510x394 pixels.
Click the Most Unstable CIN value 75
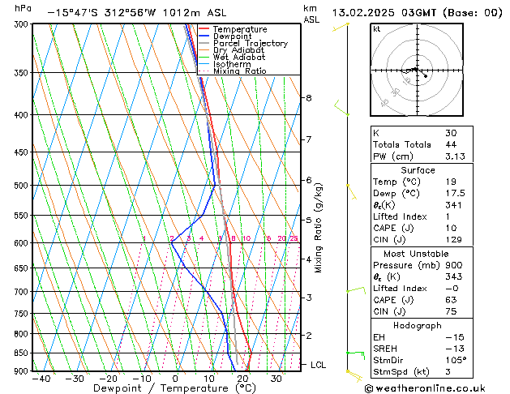451,311
